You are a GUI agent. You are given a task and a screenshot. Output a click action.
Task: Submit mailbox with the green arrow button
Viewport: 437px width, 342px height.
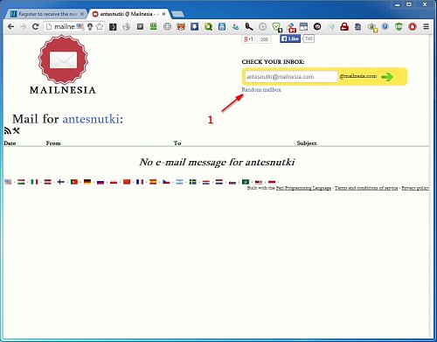pos(387,77)
